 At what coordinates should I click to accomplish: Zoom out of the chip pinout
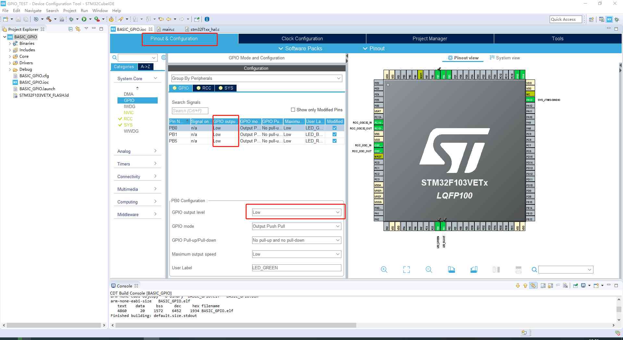(x=429, y=270)
